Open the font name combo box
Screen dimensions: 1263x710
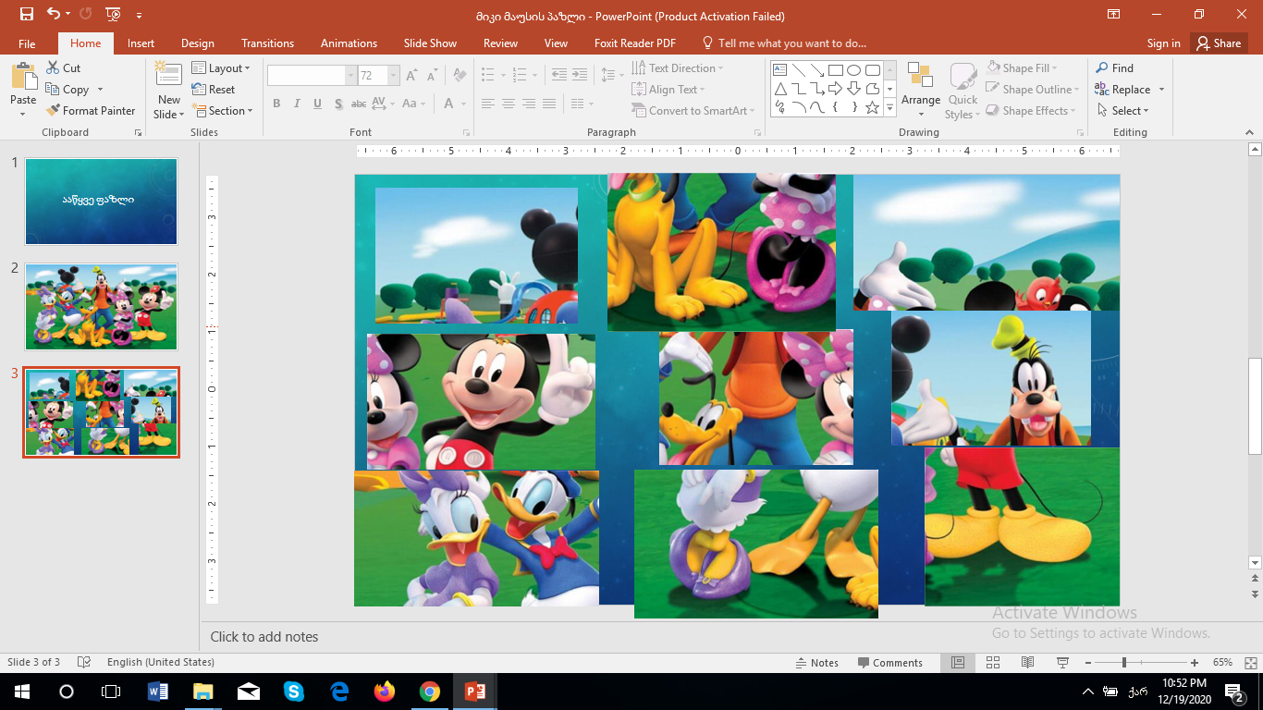[312, 76]
